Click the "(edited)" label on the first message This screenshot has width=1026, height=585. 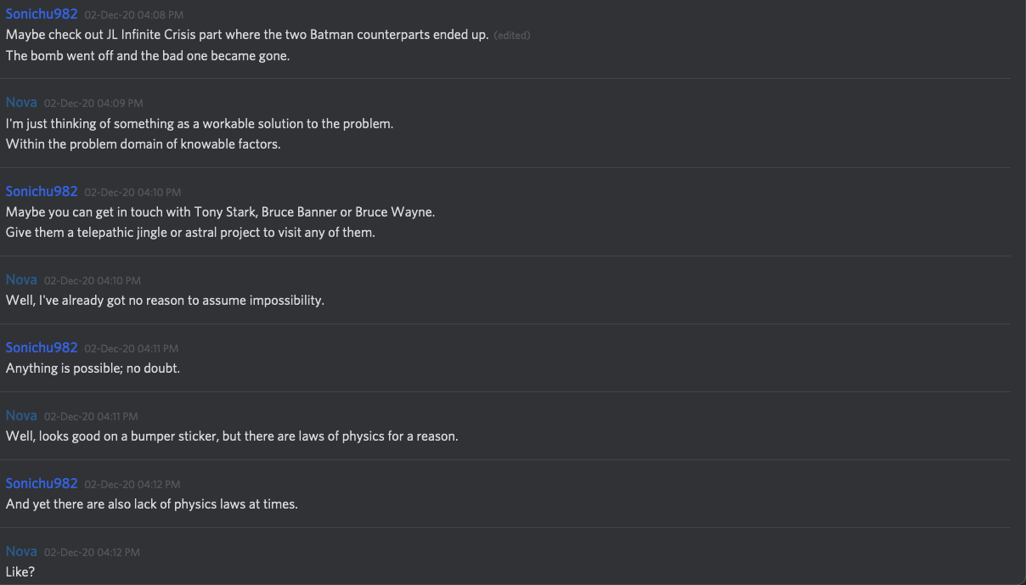click(x=512, y=36)
